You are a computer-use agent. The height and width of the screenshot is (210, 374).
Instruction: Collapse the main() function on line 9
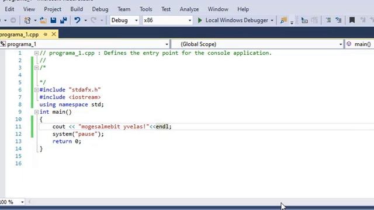[36, 112]
